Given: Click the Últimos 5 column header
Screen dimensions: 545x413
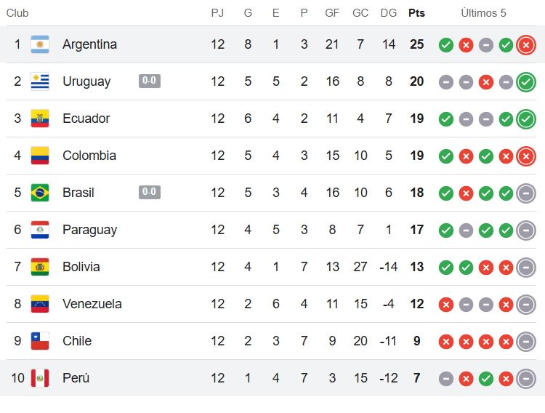Looking at the screenshot, I should pos(483,13).
